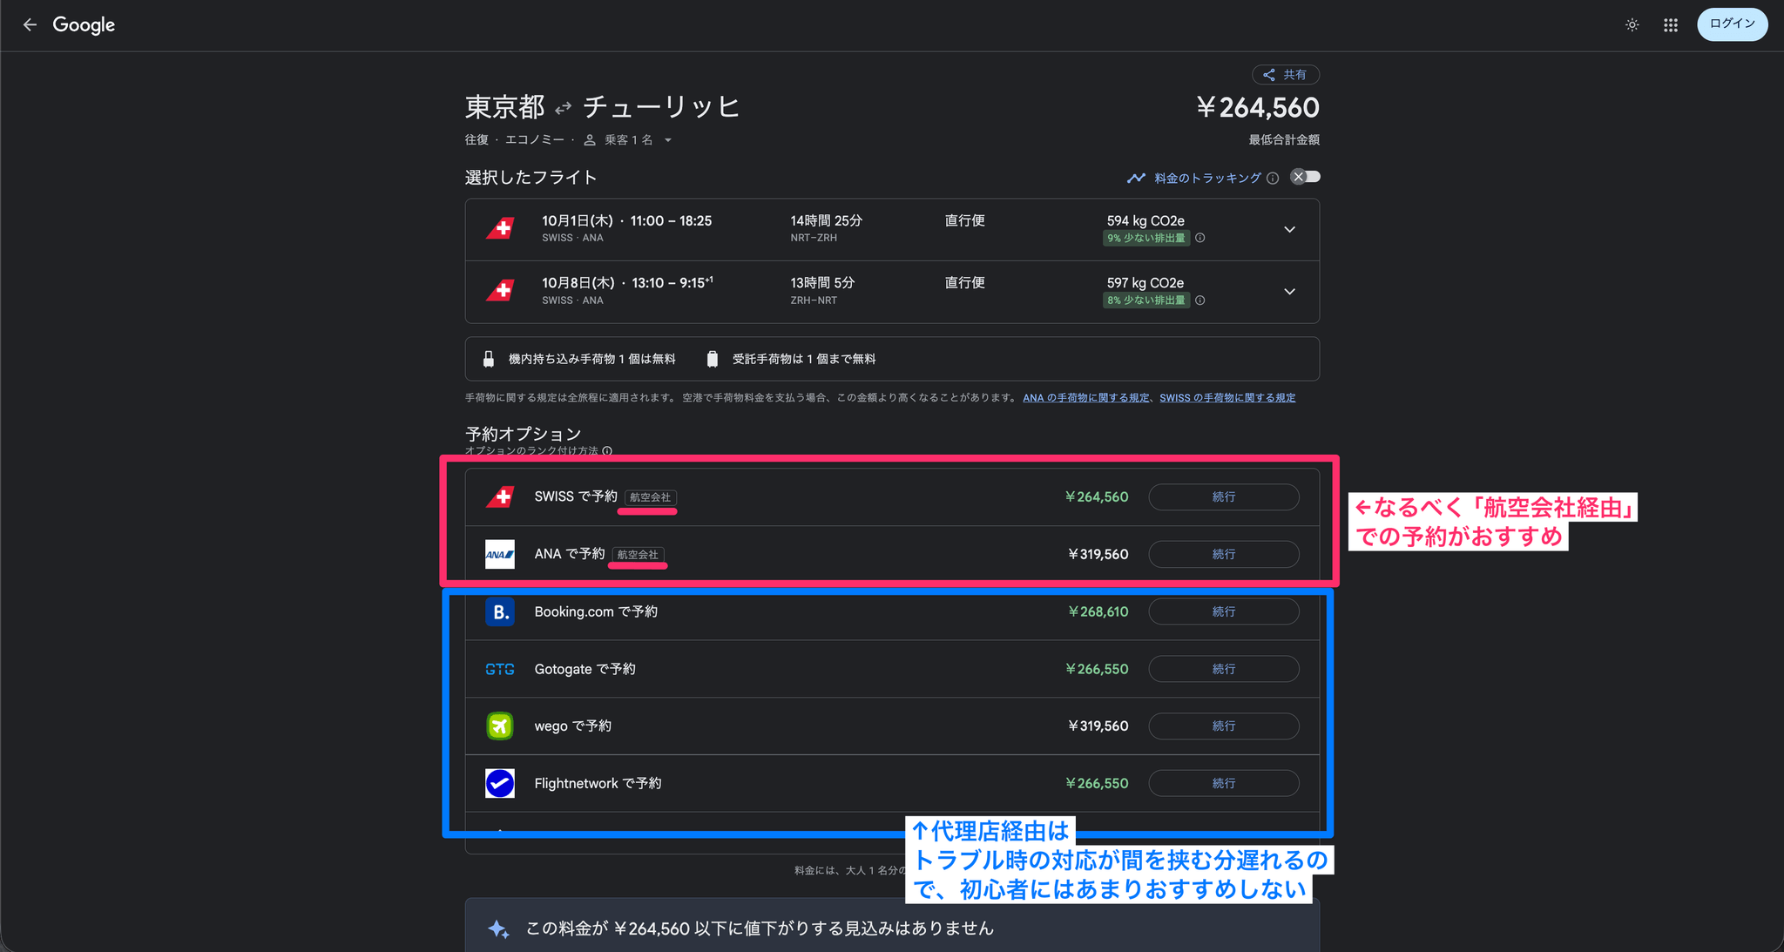Click SWISS logo on the 10月8日 flight
The image size is (1784, 952).
[500, 291]
